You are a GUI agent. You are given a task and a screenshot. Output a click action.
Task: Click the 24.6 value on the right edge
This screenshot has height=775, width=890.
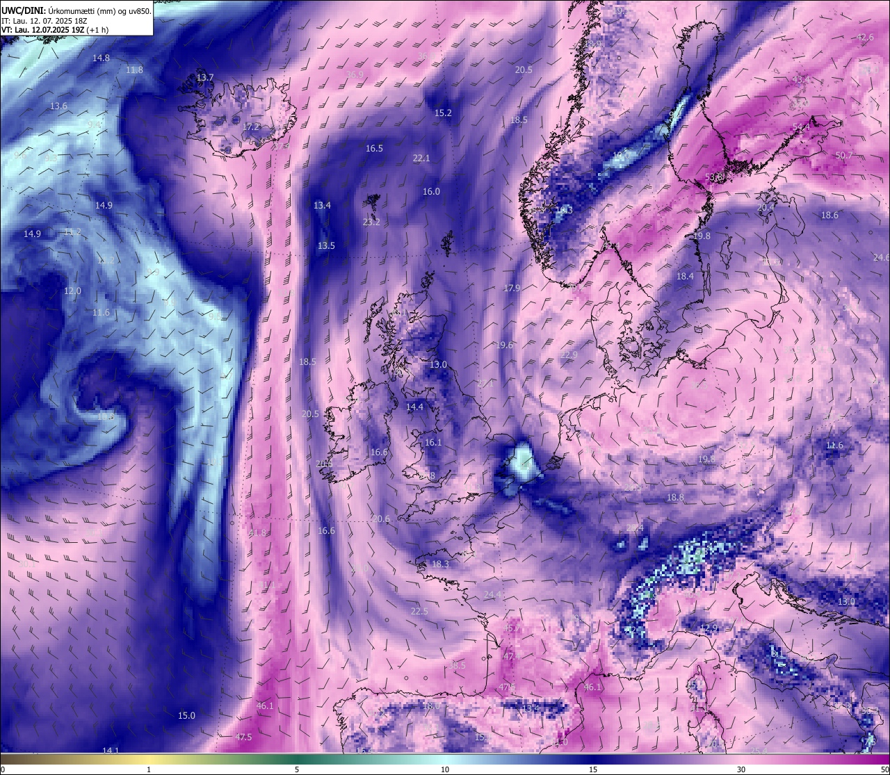881,258
